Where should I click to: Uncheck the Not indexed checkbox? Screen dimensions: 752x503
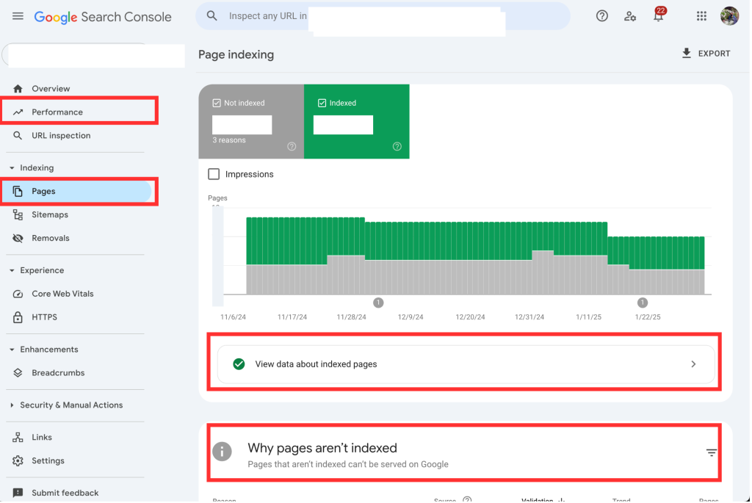coord(217,104)
